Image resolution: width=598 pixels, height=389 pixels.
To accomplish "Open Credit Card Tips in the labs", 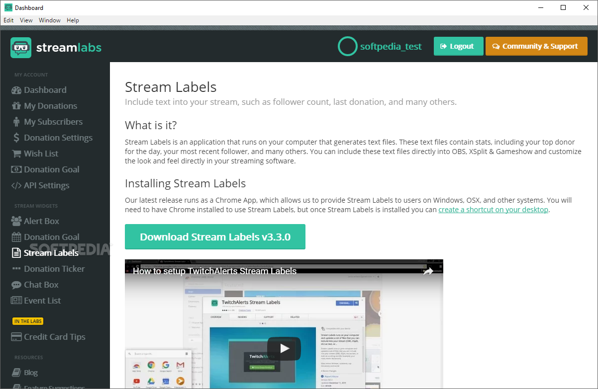I will 55,337.
